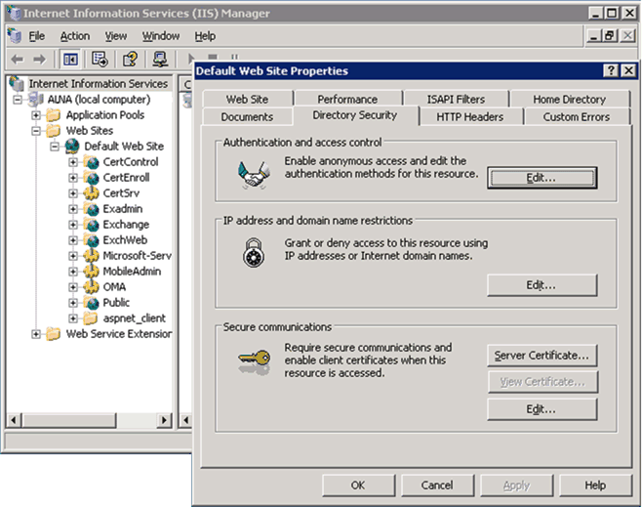
Task: Switch to the HTTP Headers tab
Action: click(470, 117)
